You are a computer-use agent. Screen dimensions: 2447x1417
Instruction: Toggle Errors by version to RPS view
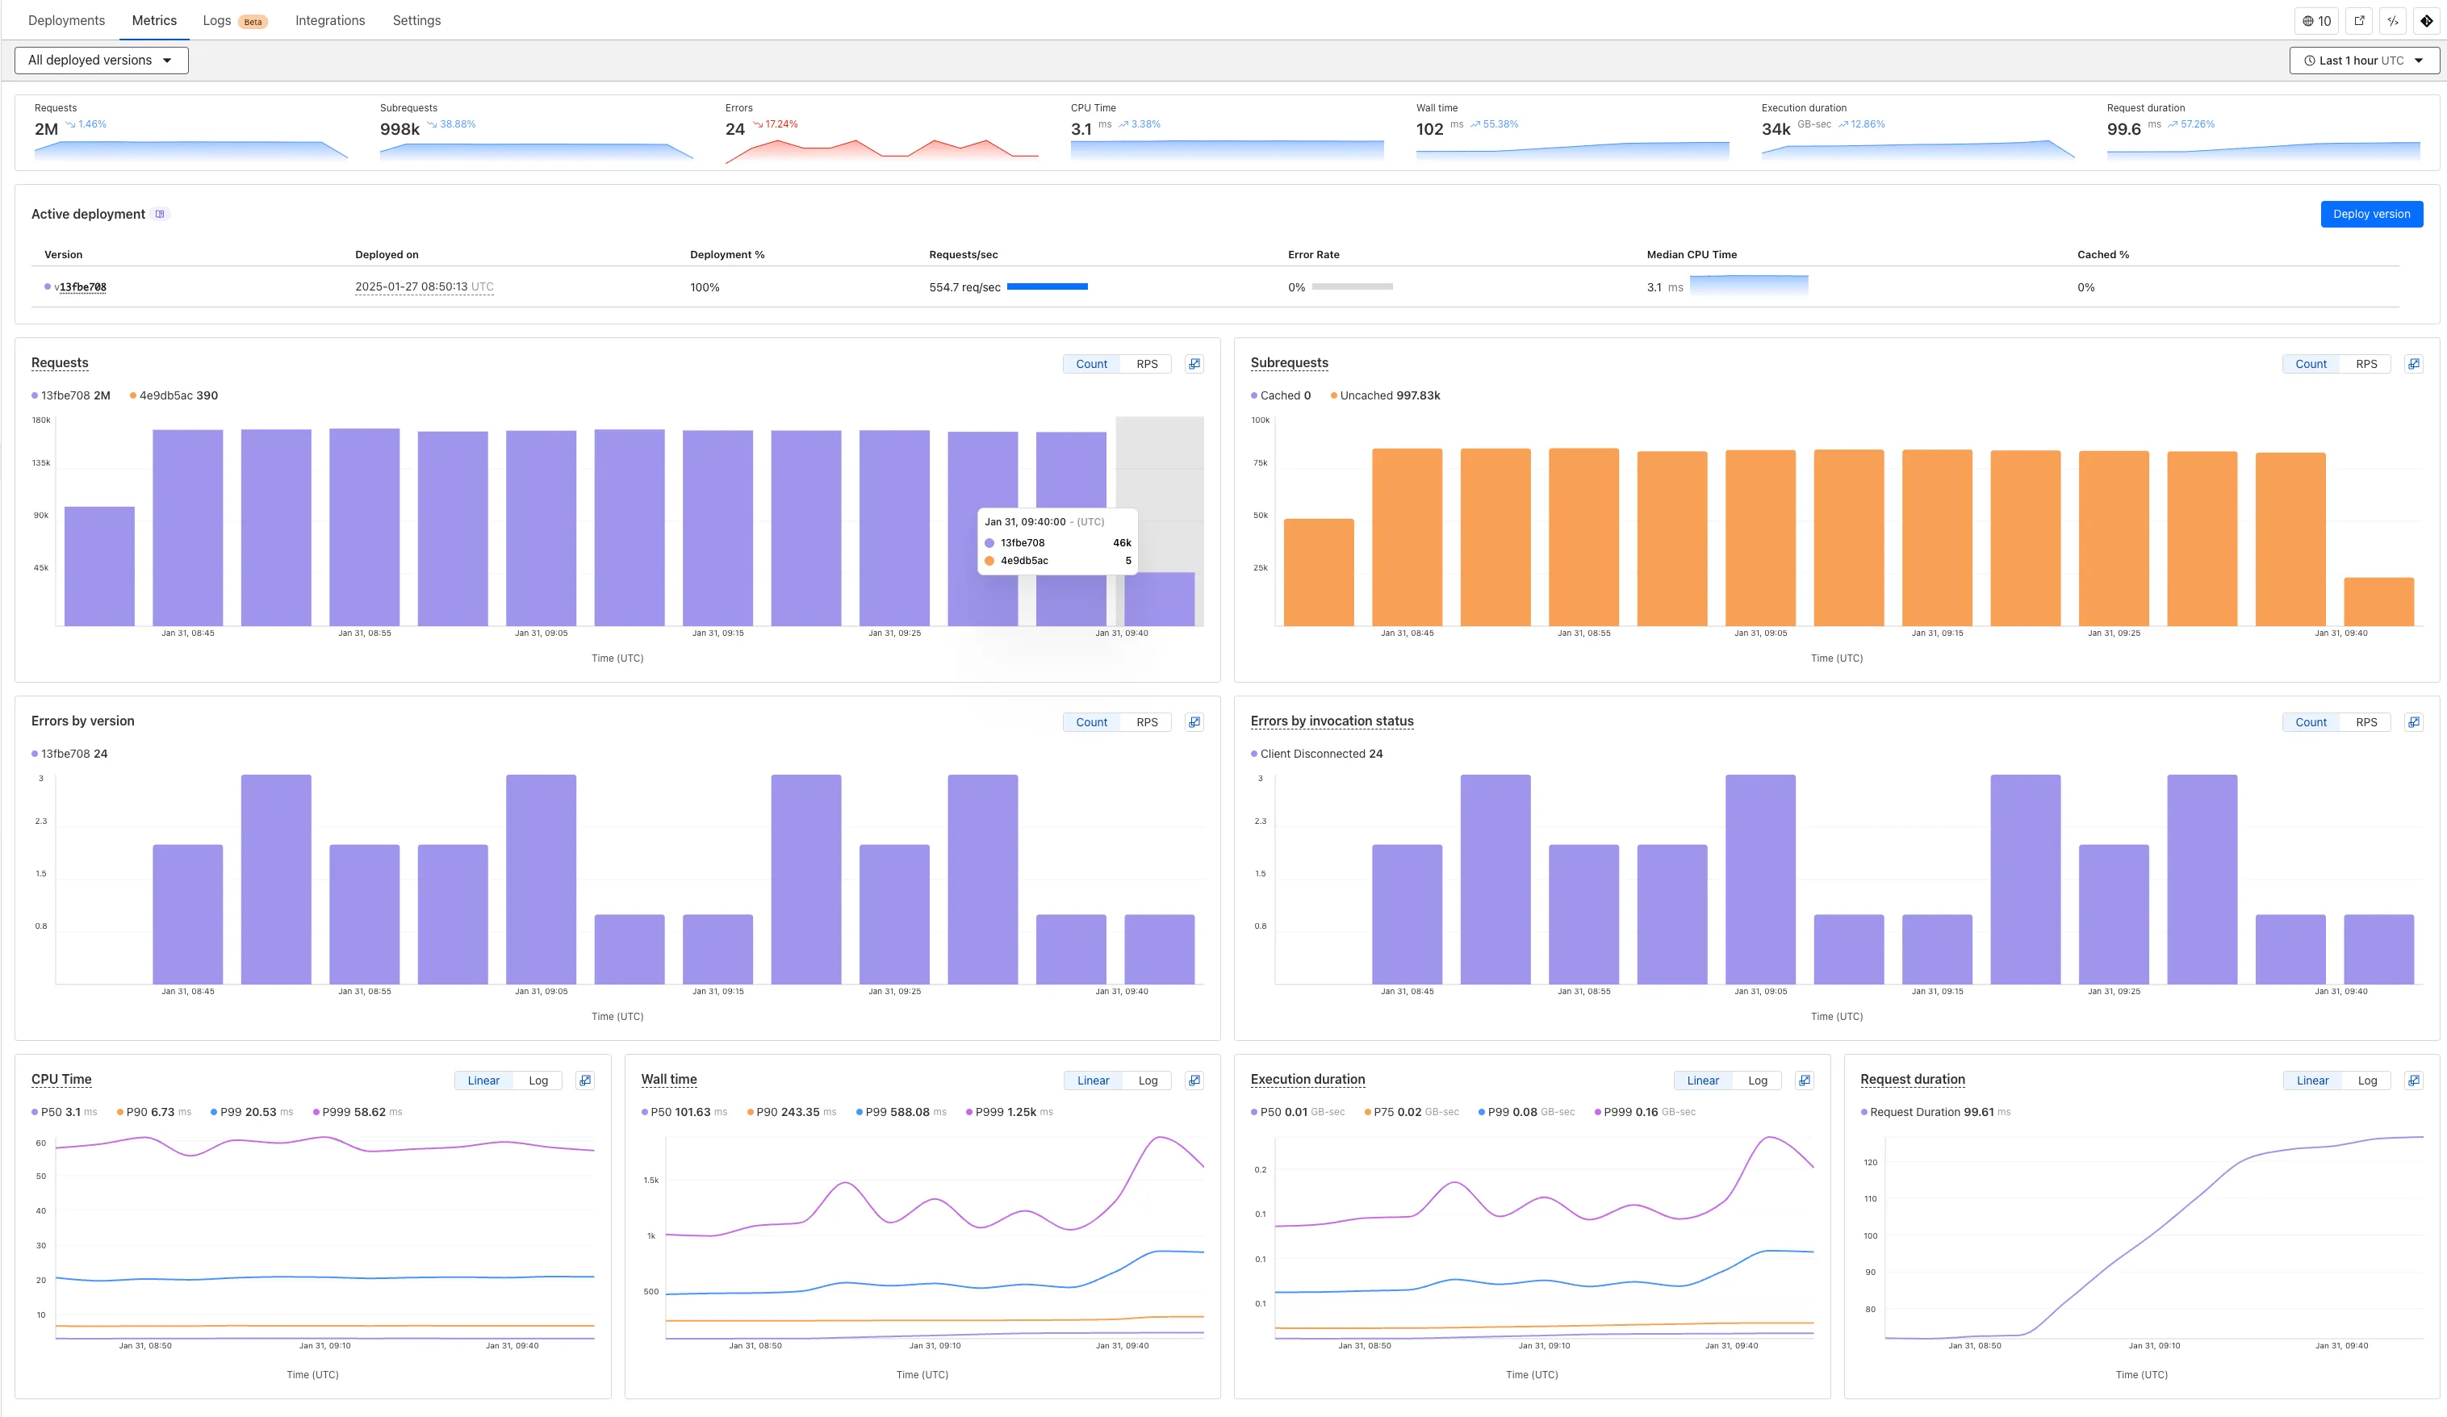pos(1144,722)
